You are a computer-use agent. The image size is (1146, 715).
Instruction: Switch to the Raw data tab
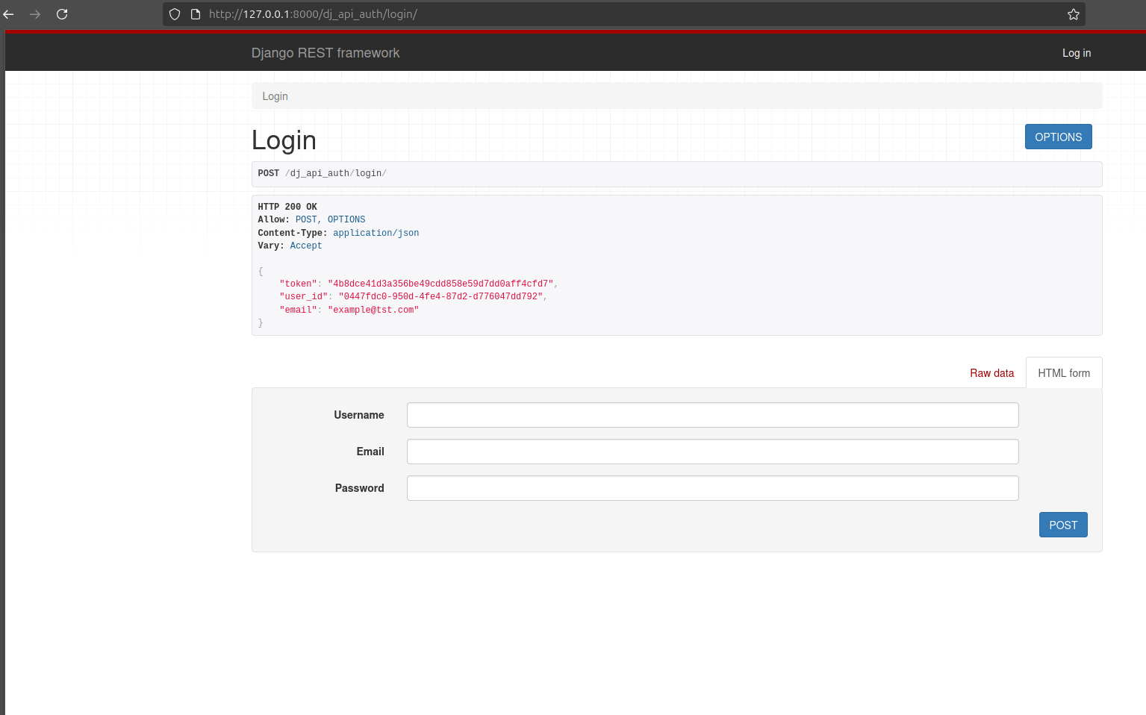(991, 372)
